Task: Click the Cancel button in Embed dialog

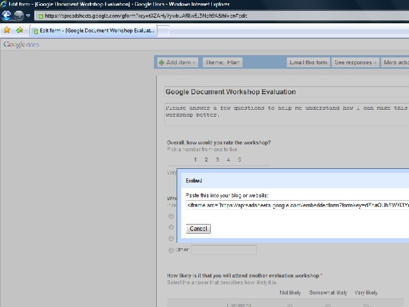Action: coord(198,229)
